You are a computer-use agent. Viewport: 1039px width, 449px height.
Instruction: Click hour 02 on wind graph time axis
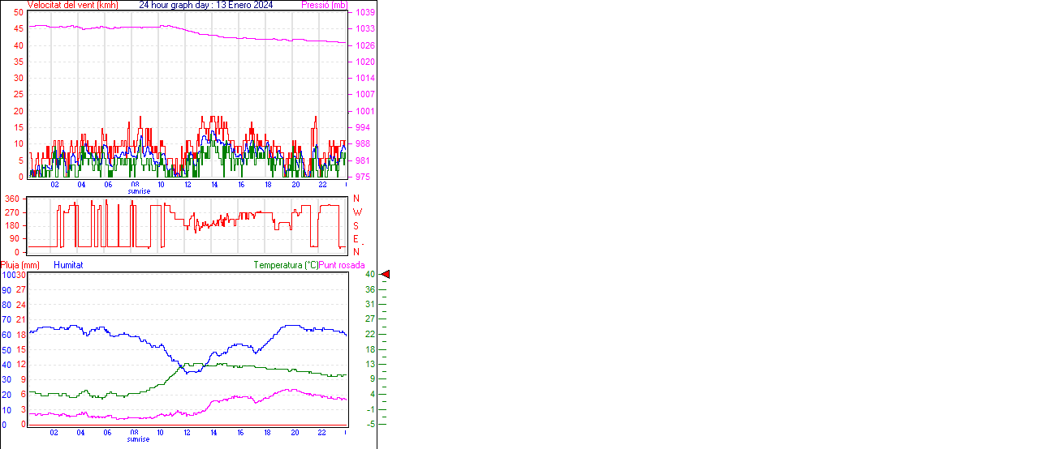pyautogui.click(x=54, y=185)
